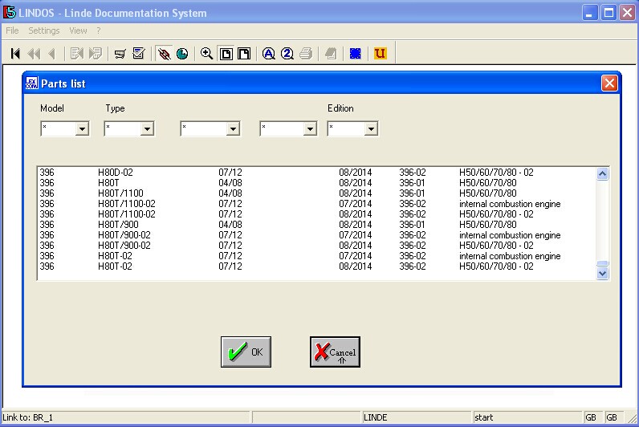This screenshot has height=427, width=639.
Task: Click the LINDOS application title icon
Action: (10, 12)
